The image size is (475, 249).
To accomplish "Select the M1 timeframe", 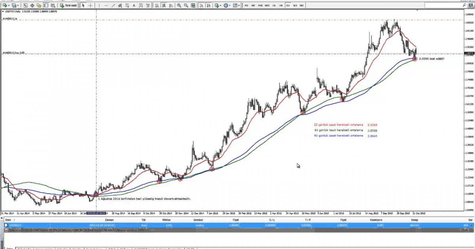I will click(246, 6).
